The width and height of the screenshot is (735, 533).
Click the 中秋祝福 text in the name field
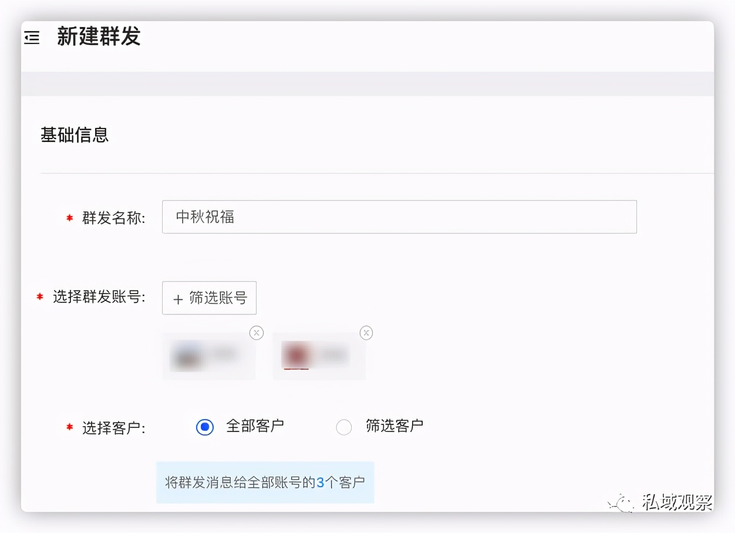pyautogui.click(x=204, y=217)
